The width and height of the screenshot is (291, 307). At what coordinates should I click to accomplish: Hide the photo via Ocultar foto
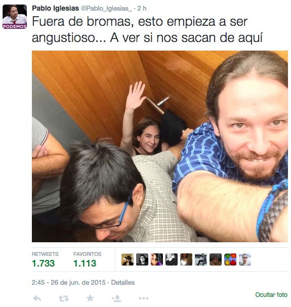(x=271, y=294)
